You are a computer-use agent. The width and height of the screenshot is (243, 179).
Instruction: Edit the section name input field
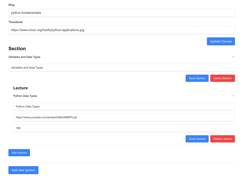122,68
